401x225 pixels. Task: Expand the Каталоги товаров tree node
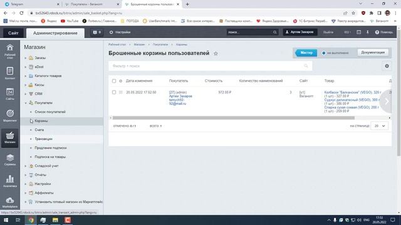click(x=26, y=76)
